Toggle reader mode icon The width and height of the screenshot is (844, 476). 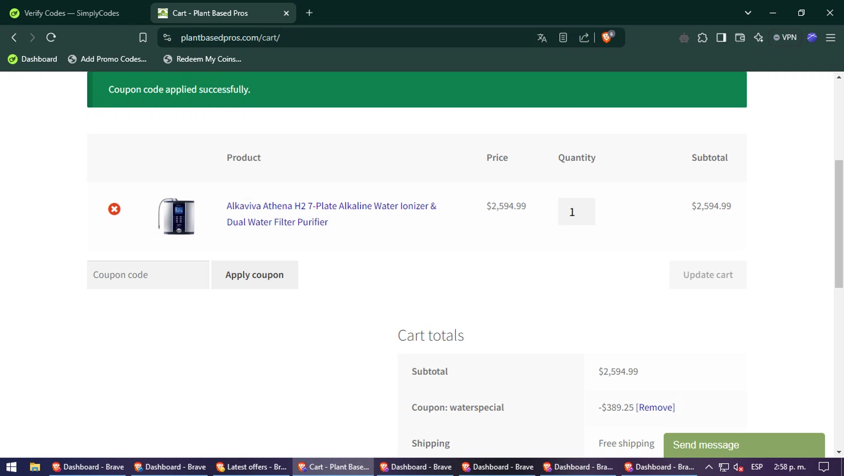point(563,38)
